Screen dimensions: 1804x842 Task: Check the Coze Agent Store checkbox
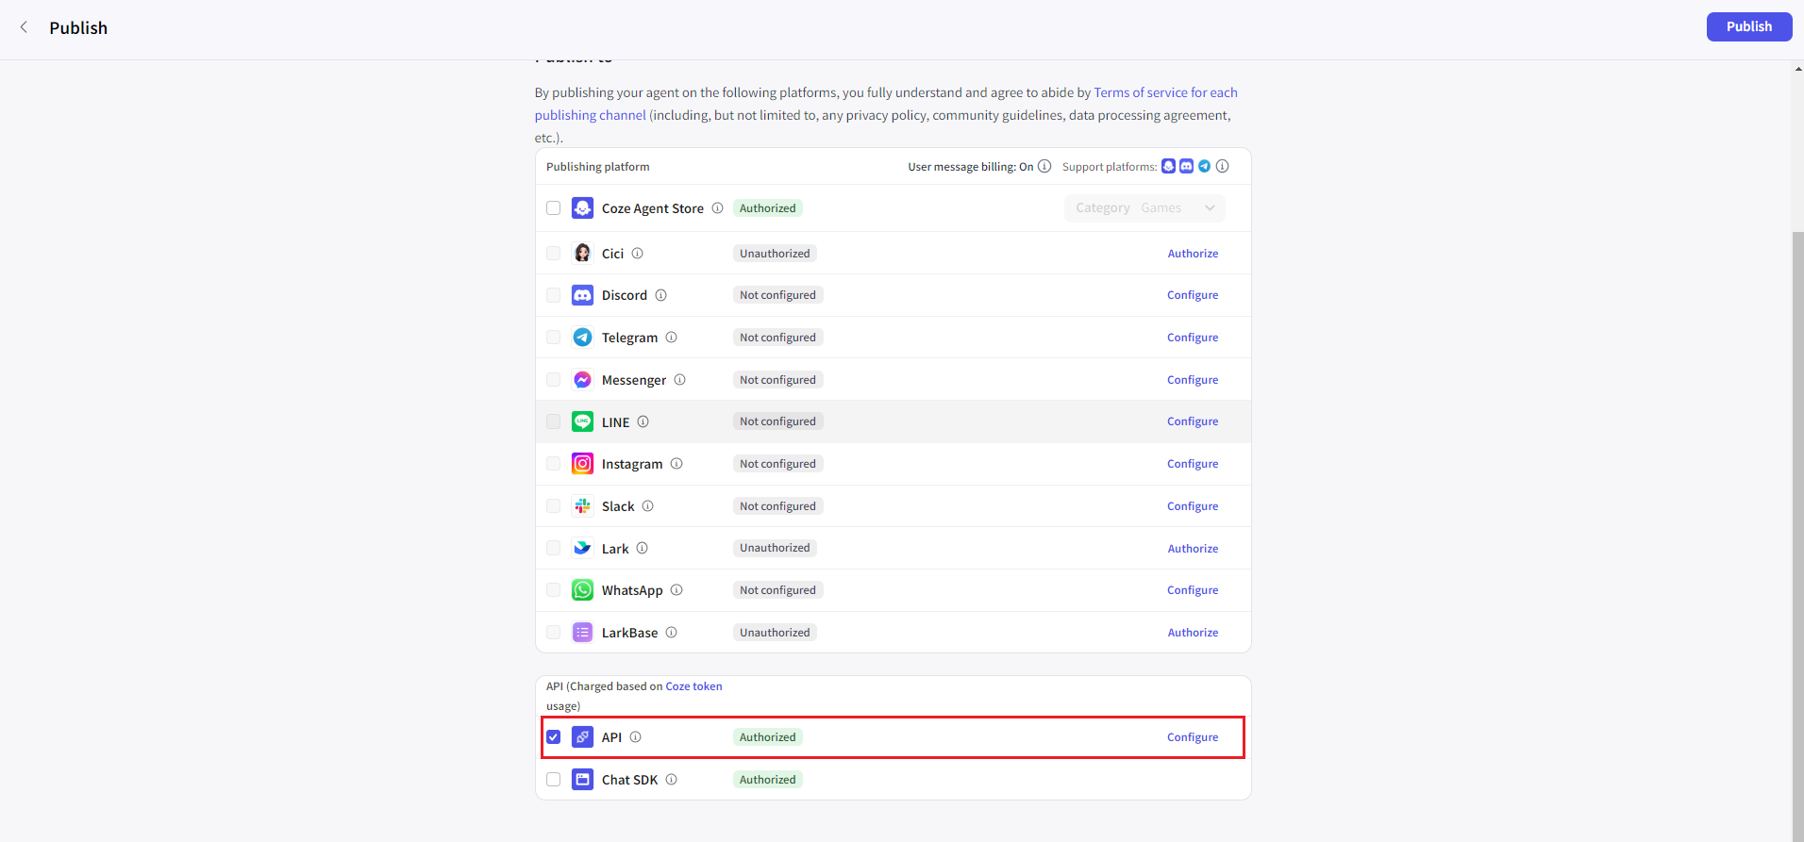point(554,208)
